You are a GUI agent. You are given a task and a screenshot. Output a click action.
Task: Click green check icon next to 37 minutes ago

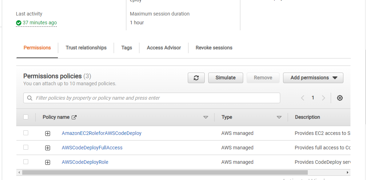point(19,23)
